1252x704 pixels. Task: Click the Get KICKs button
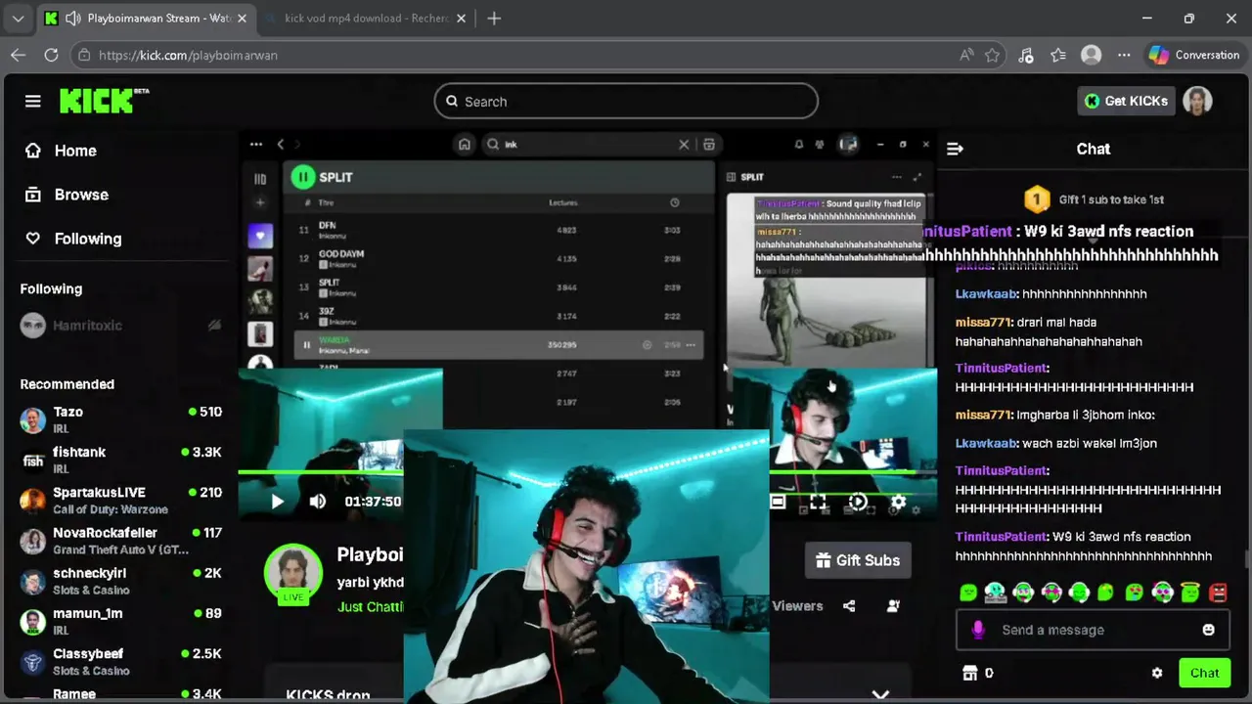coord(1126,101)
